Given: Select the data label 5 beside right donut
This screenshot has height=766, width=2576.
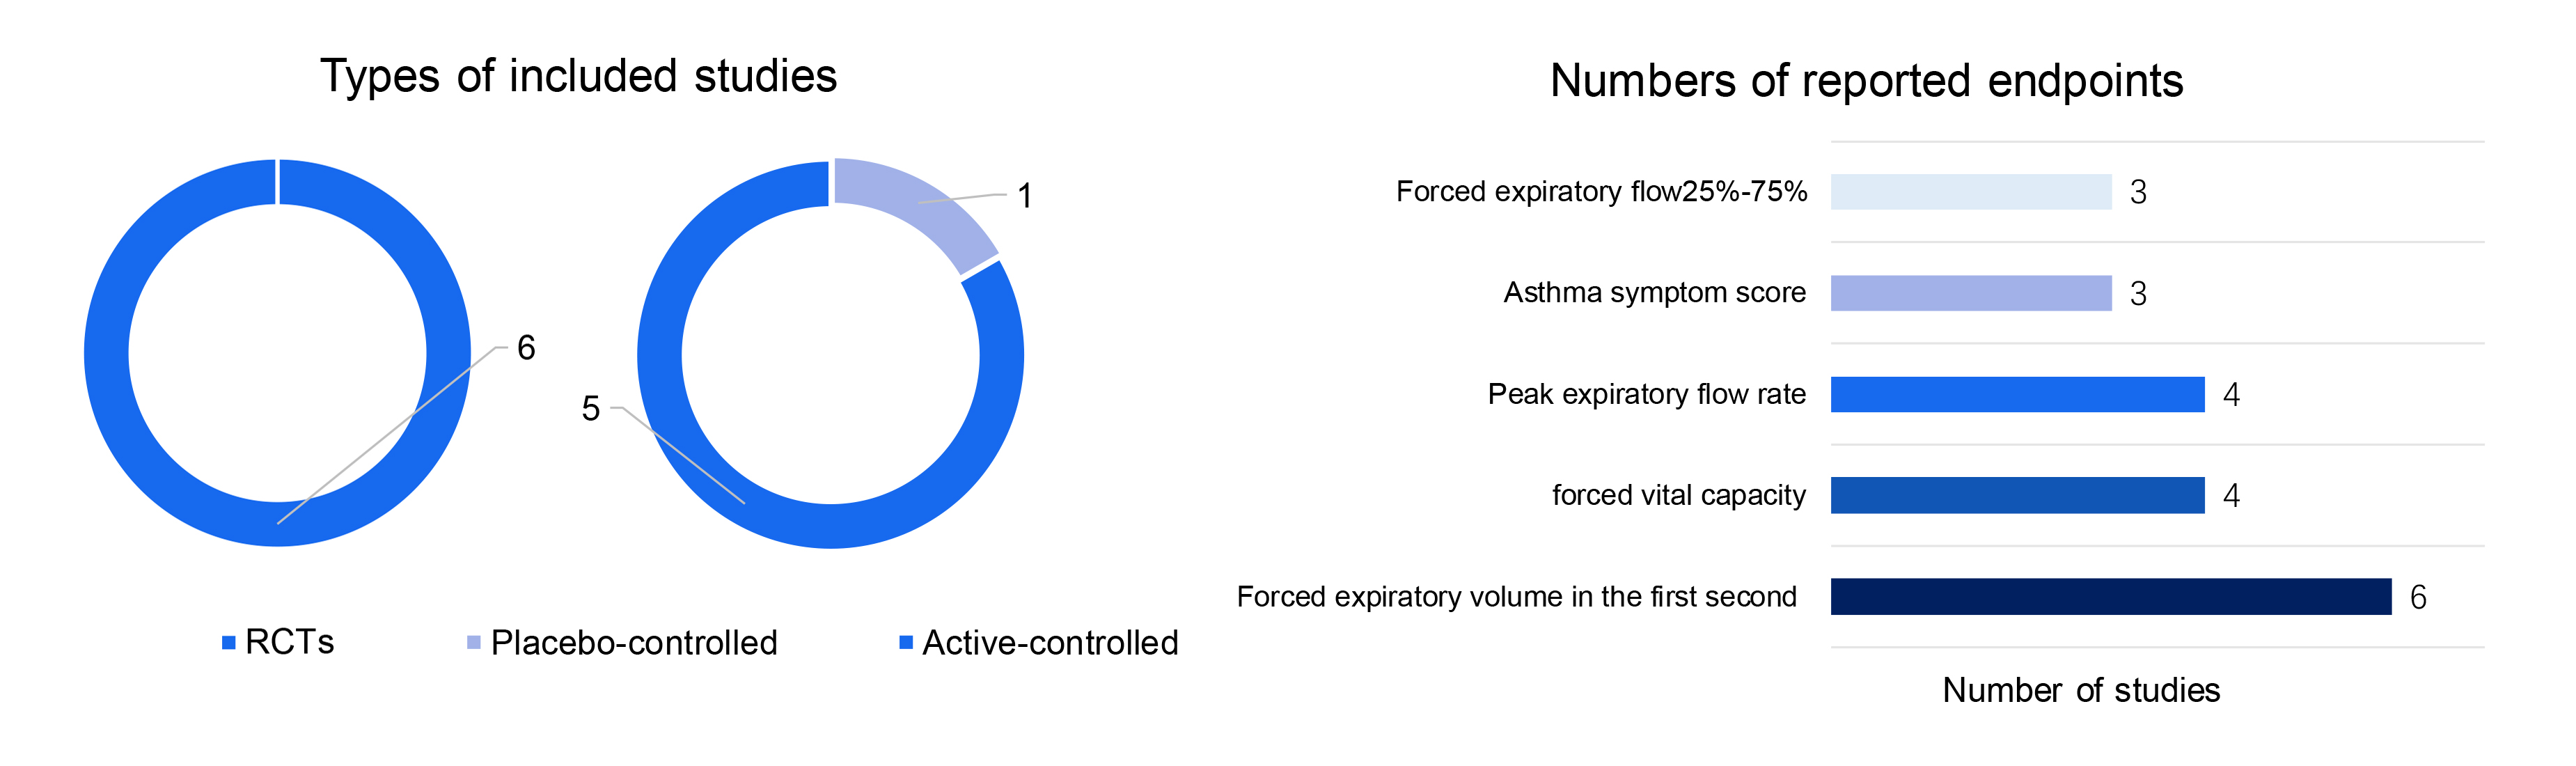Looking at the screenshot, I should (591, 408).
